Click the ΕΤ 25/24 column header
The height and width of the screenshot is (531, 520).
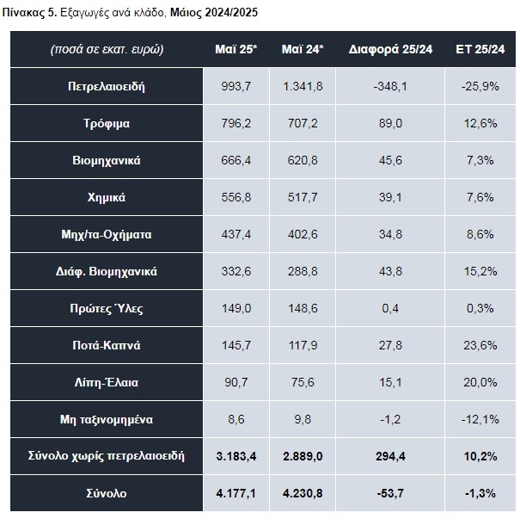coord(480,49)
